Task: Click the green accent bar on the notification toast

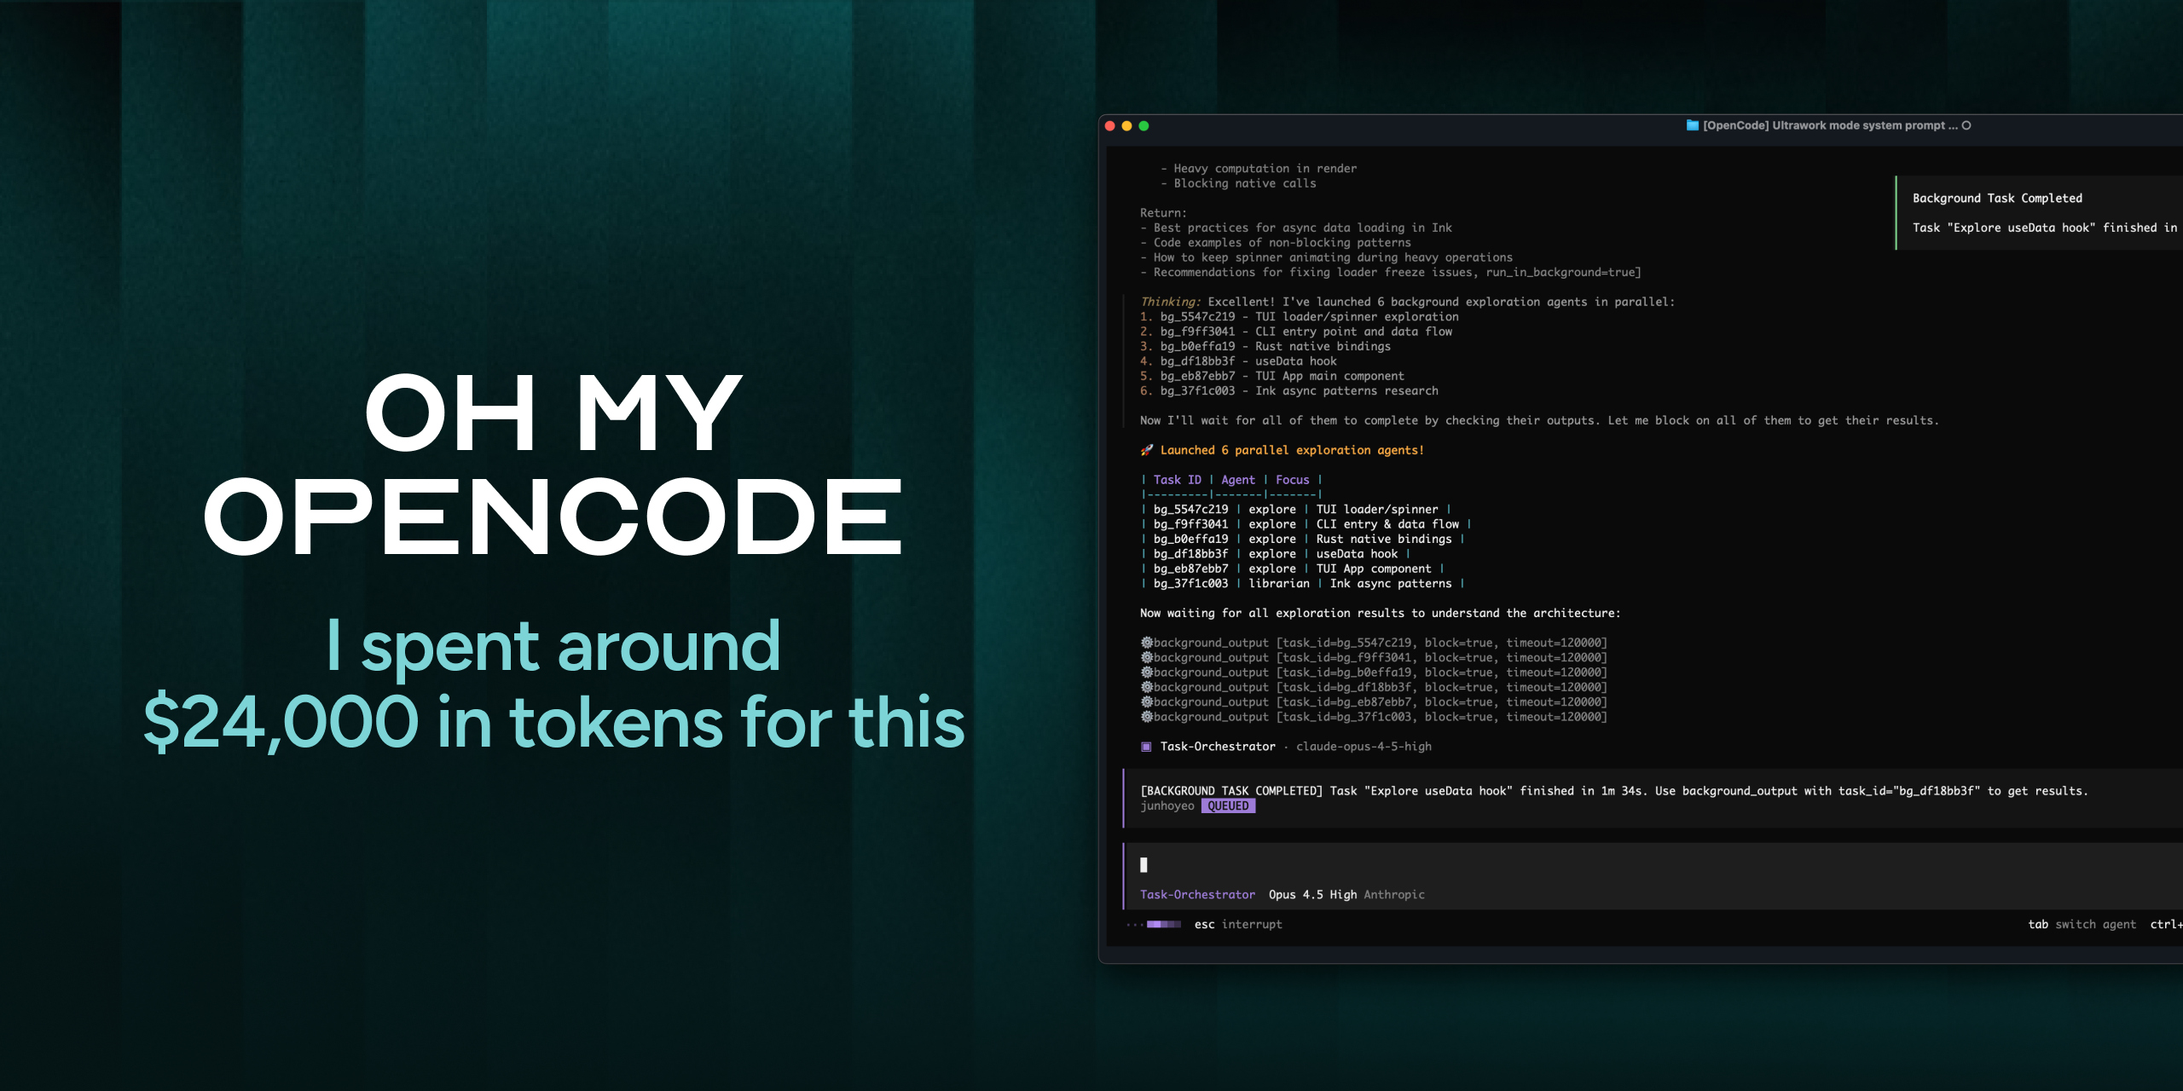Action: click(1896, 213)
